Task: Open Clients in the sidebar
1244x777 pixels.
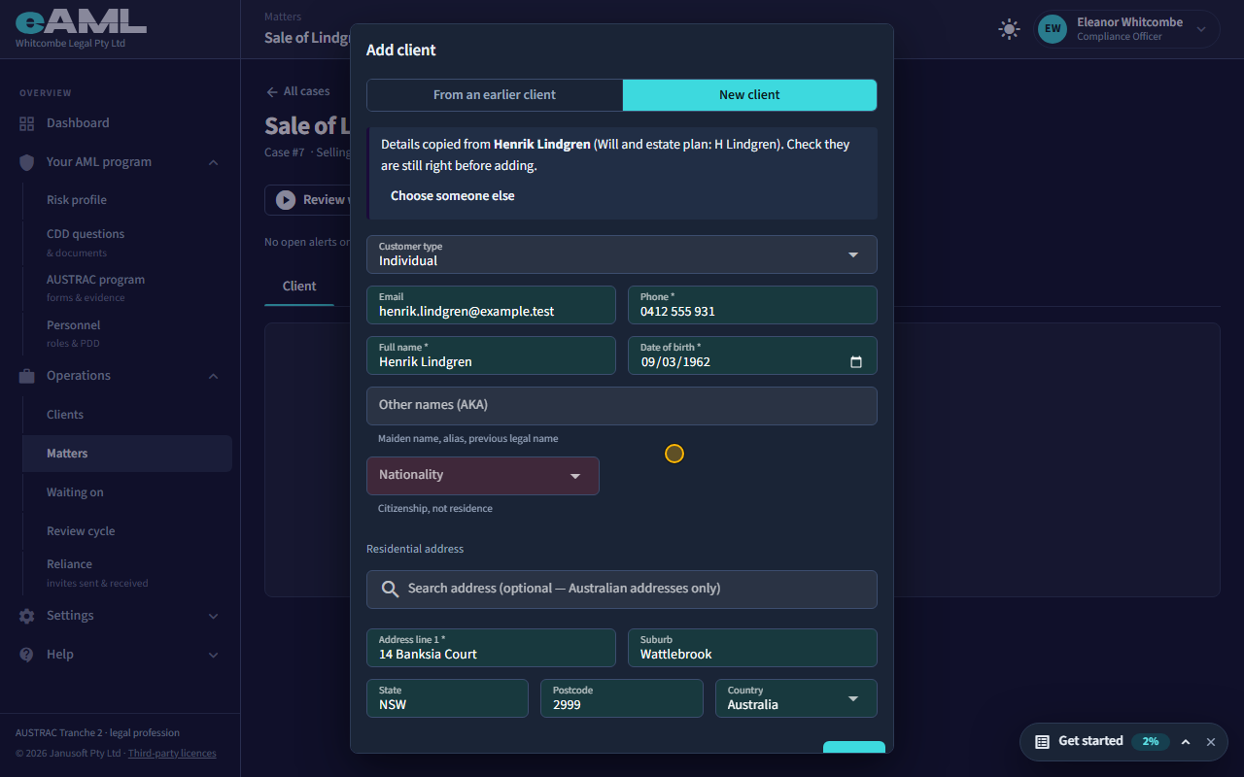Action: pos(126,415)
